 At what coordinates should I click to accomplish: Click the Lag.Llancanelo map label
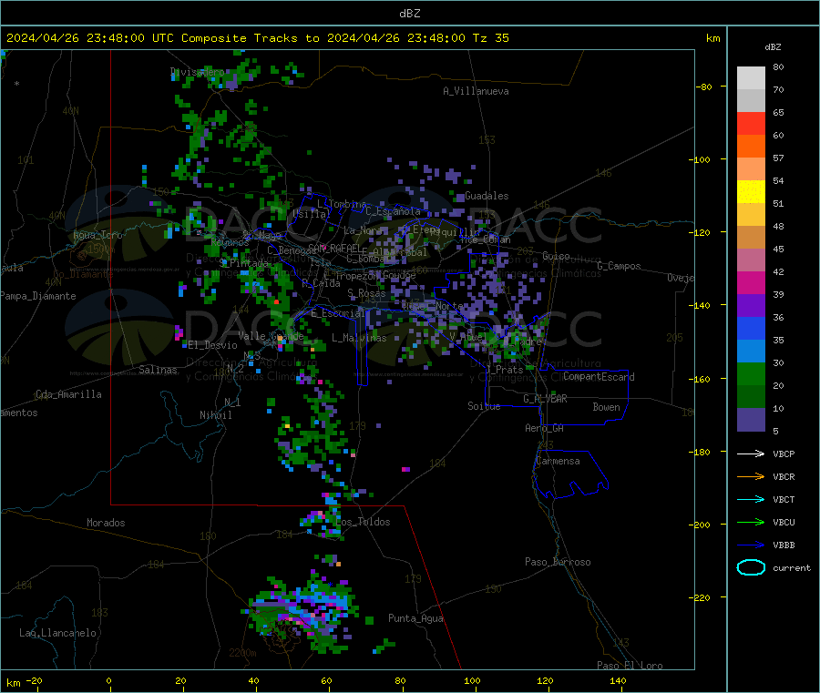[x=57, y=633]
